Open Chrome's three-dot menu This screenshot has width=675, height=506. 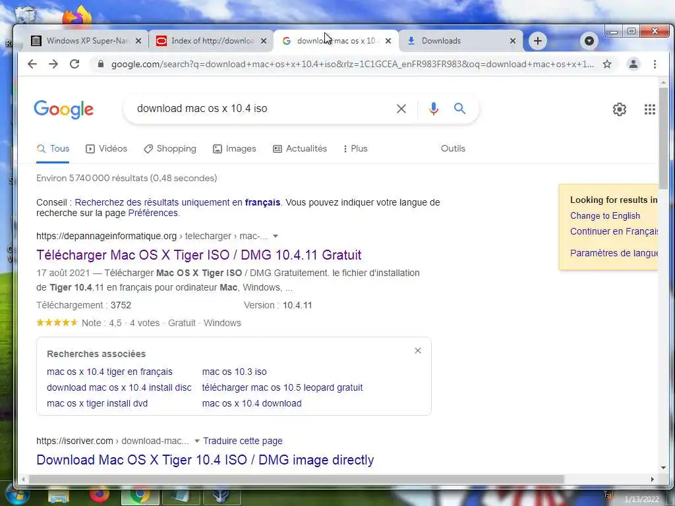(655, 64)
